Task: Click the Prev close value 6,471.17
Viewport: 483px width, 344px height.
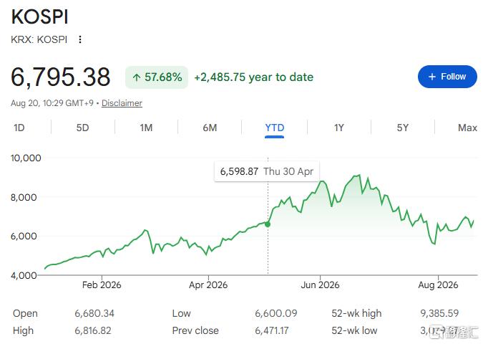Action: [x=272, y=330]
